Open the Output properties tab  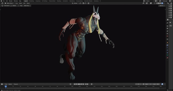click(x=167, y=28)
